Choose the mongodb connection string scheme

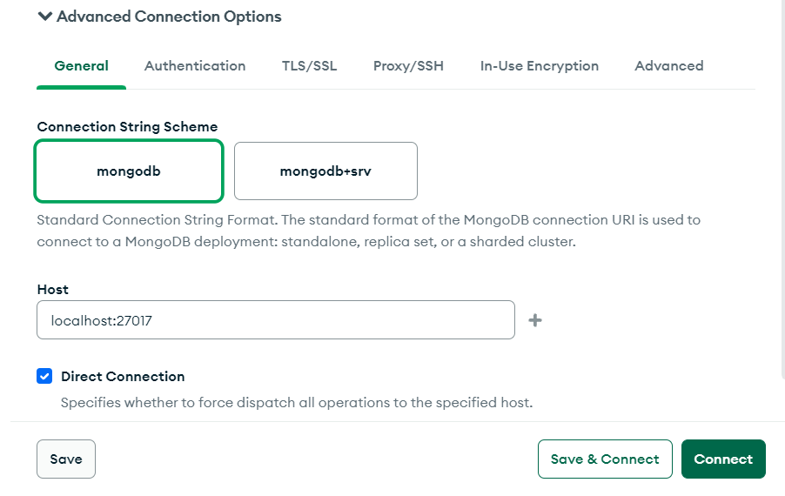pos(129,171)
